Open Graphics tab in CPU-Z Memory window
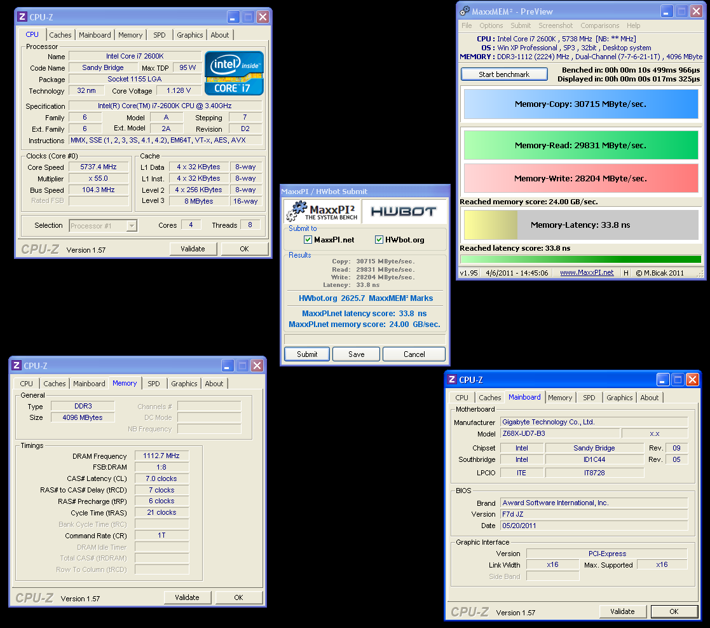 (184, 383)
